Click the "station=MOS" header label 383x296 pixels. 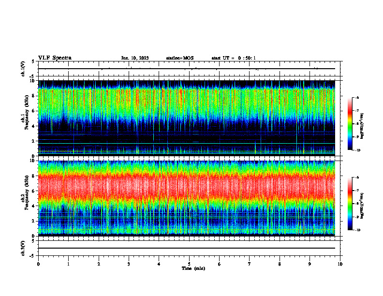pyautogui.click(x=180, y=58)
